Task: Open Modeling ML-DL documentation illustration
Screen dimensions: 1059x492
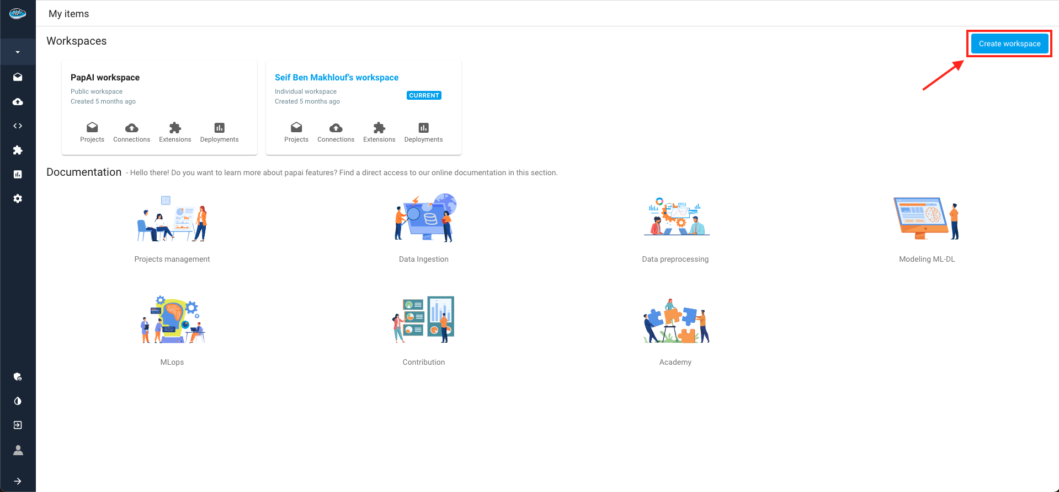Action: coord(927,218)
